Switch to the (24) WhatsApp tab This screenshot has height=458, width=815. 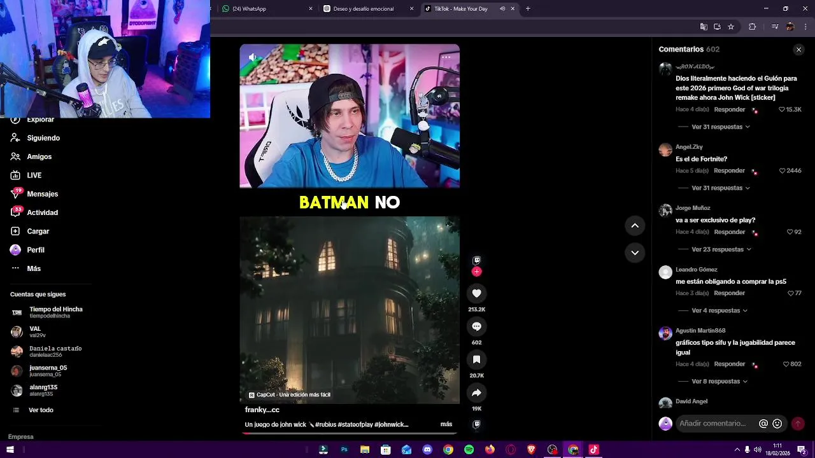266,9
